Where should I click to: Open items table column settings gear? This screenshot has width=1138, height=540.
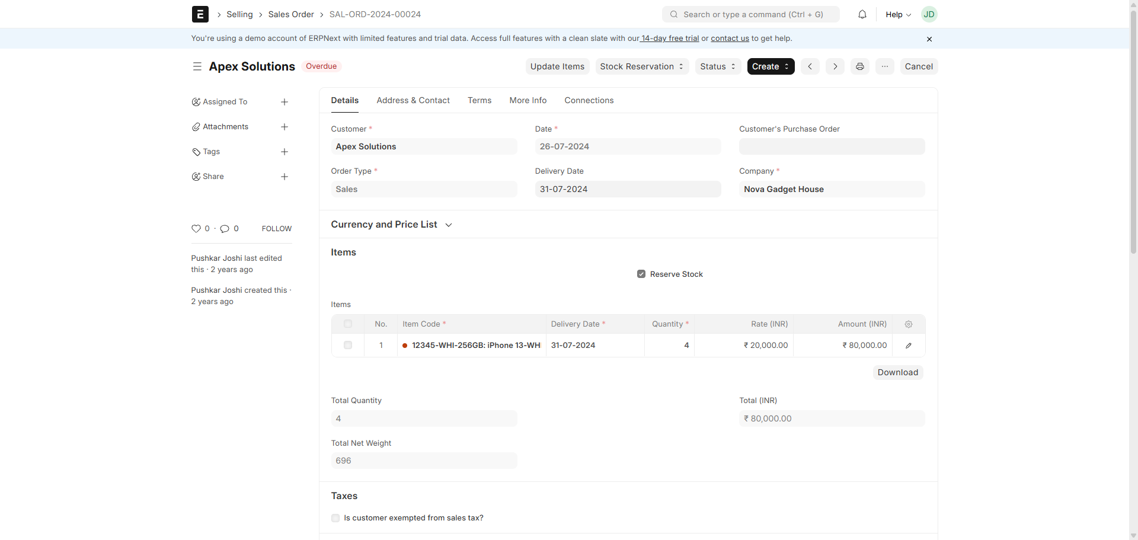(909, 324)
